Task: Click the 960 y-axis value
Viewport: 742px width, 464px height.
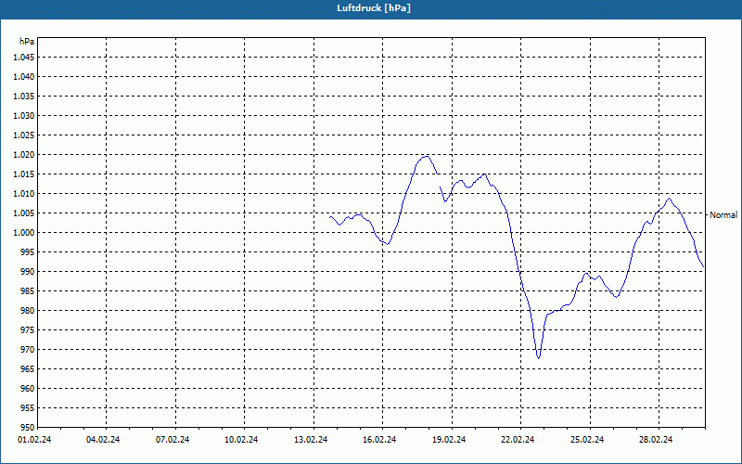Action: [28, 388]
